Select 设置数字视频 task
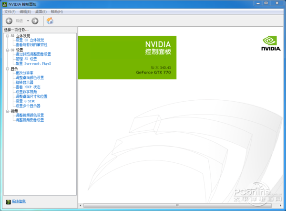286x211 pixels. pos(26,92)
